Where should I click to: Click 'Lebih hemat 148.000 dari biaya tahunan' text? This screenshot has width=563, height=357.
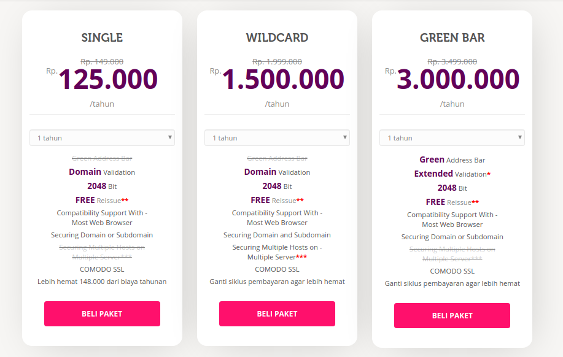[102, 282]
